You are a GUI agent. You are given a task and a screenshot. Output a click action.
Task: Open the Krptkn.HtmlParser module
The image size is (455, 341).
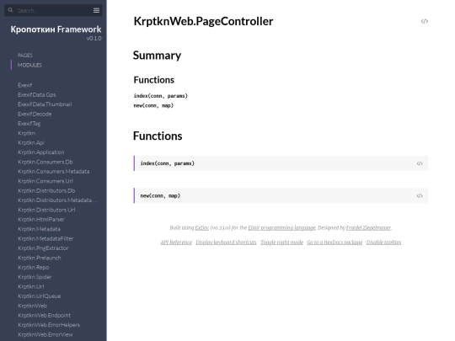pos(41,219)
